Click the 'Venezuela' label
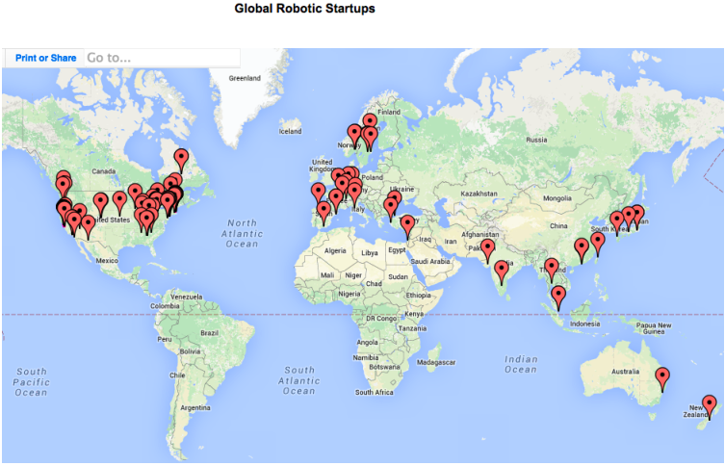Screen dimensions: 725x466 (x=187, y=297)
